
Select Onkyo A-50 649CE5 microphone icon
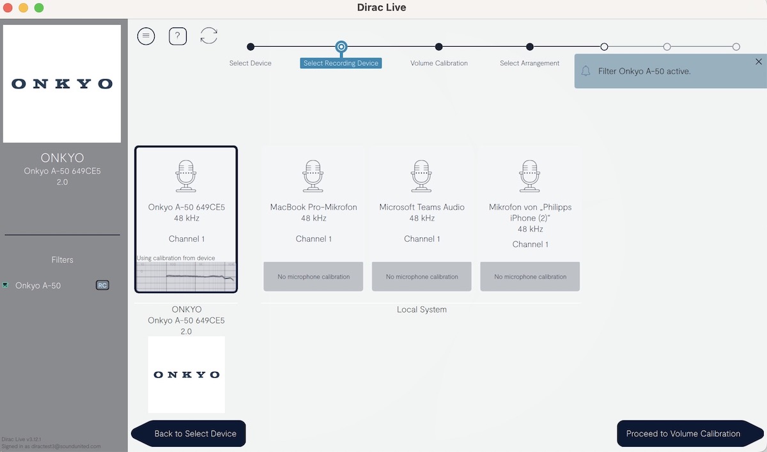[186, 176]
